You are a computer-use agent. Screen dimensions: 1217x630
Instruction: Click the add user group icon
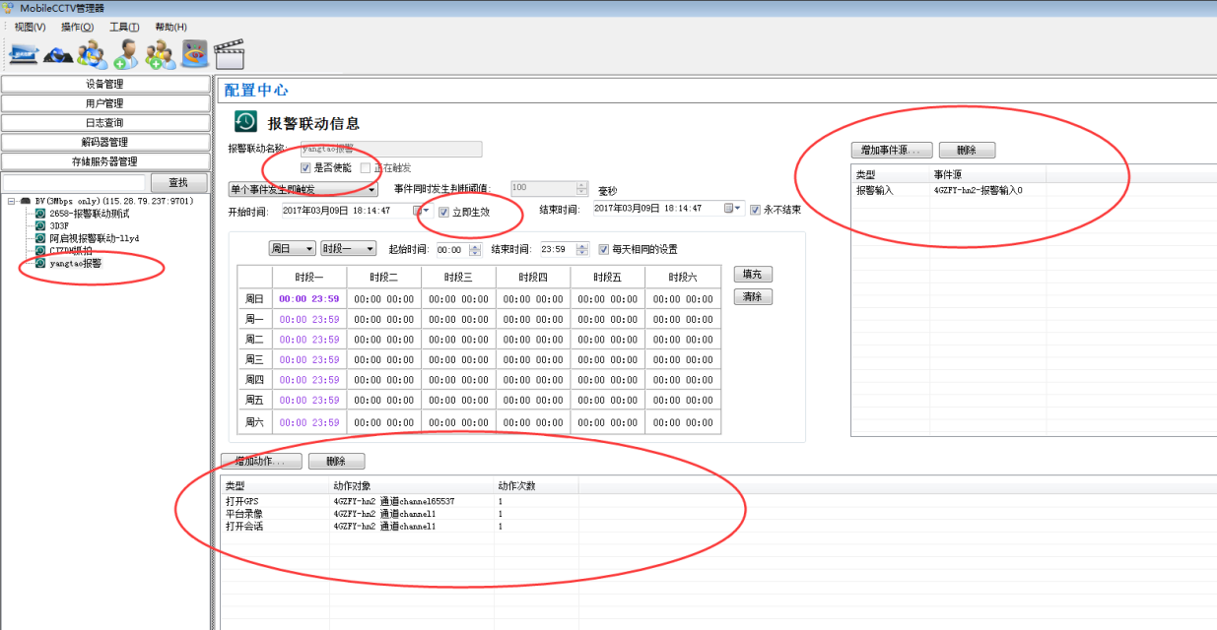point(160,53)
